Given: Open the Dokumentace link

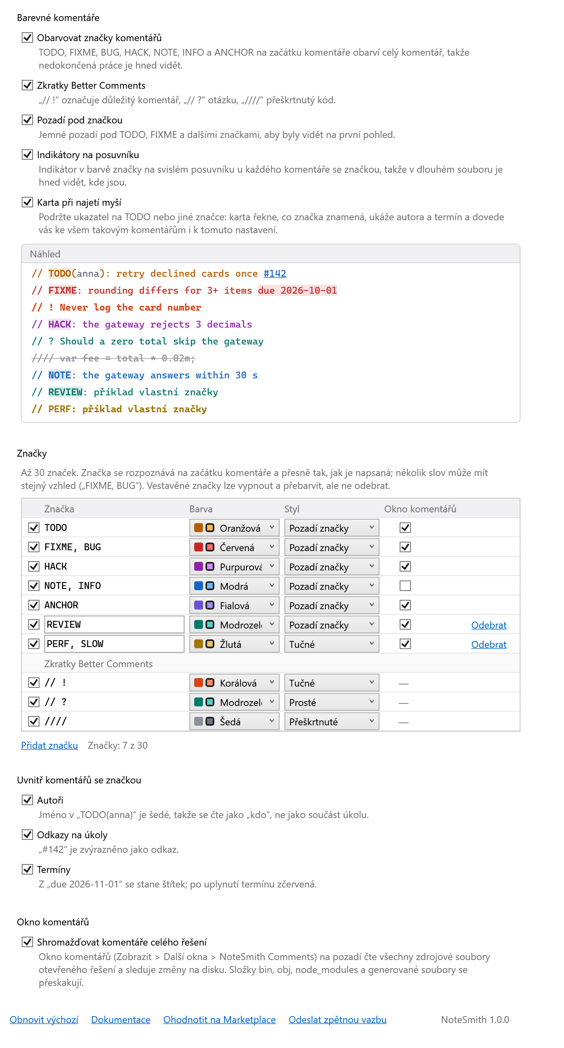Looking at the screenshot, I should tap(121, 1020).
